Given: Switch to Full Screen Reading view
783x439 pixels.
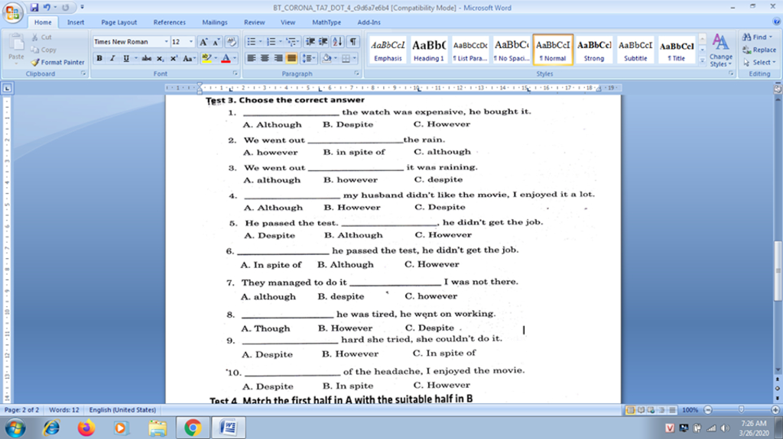Looking at the screenshot, I should 641,409.
